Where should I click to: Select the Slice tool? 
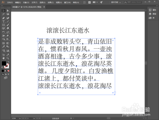8,55
